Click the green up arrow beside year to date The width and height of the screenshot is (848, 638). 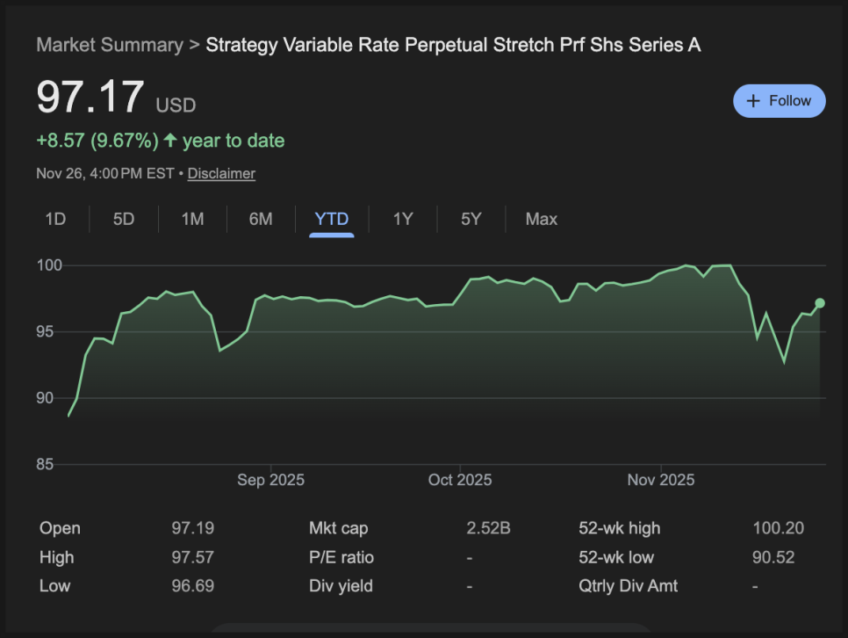(170, 141)
